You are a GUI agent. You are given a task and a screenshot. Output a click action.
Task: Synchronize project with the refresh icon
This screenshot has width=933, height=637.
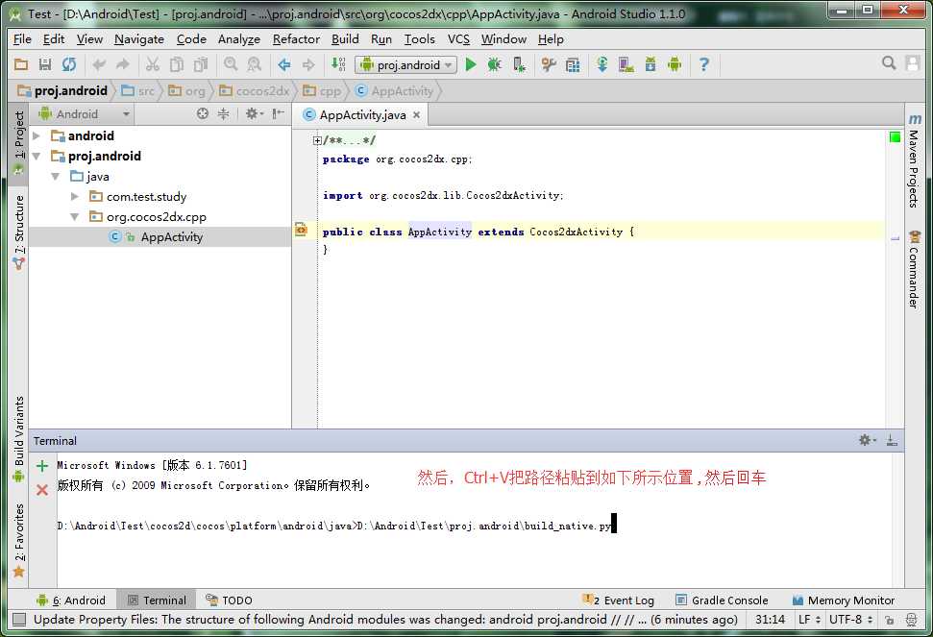tap(69, 64)
